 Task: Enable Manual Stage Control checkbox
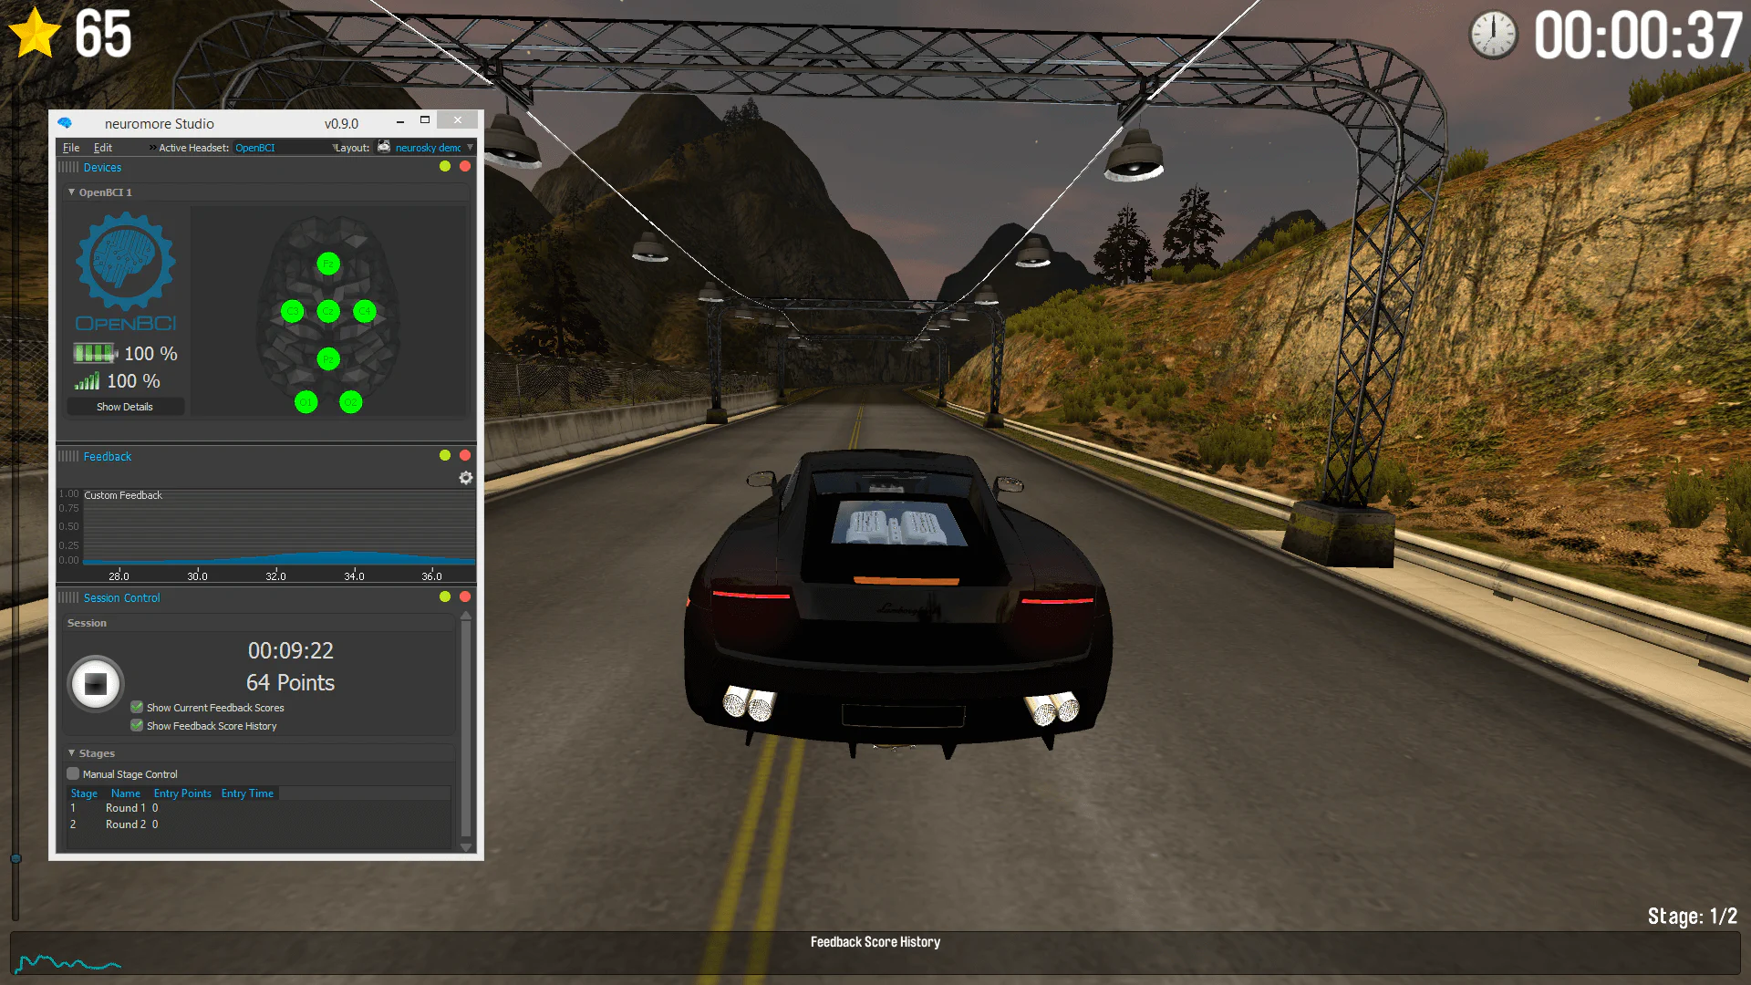[73, 774]
